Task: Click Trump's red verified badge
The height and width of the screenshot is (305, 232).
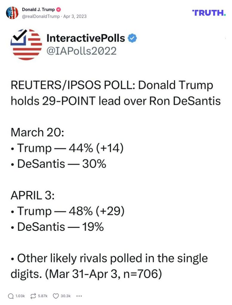Action: pos(59,9)
